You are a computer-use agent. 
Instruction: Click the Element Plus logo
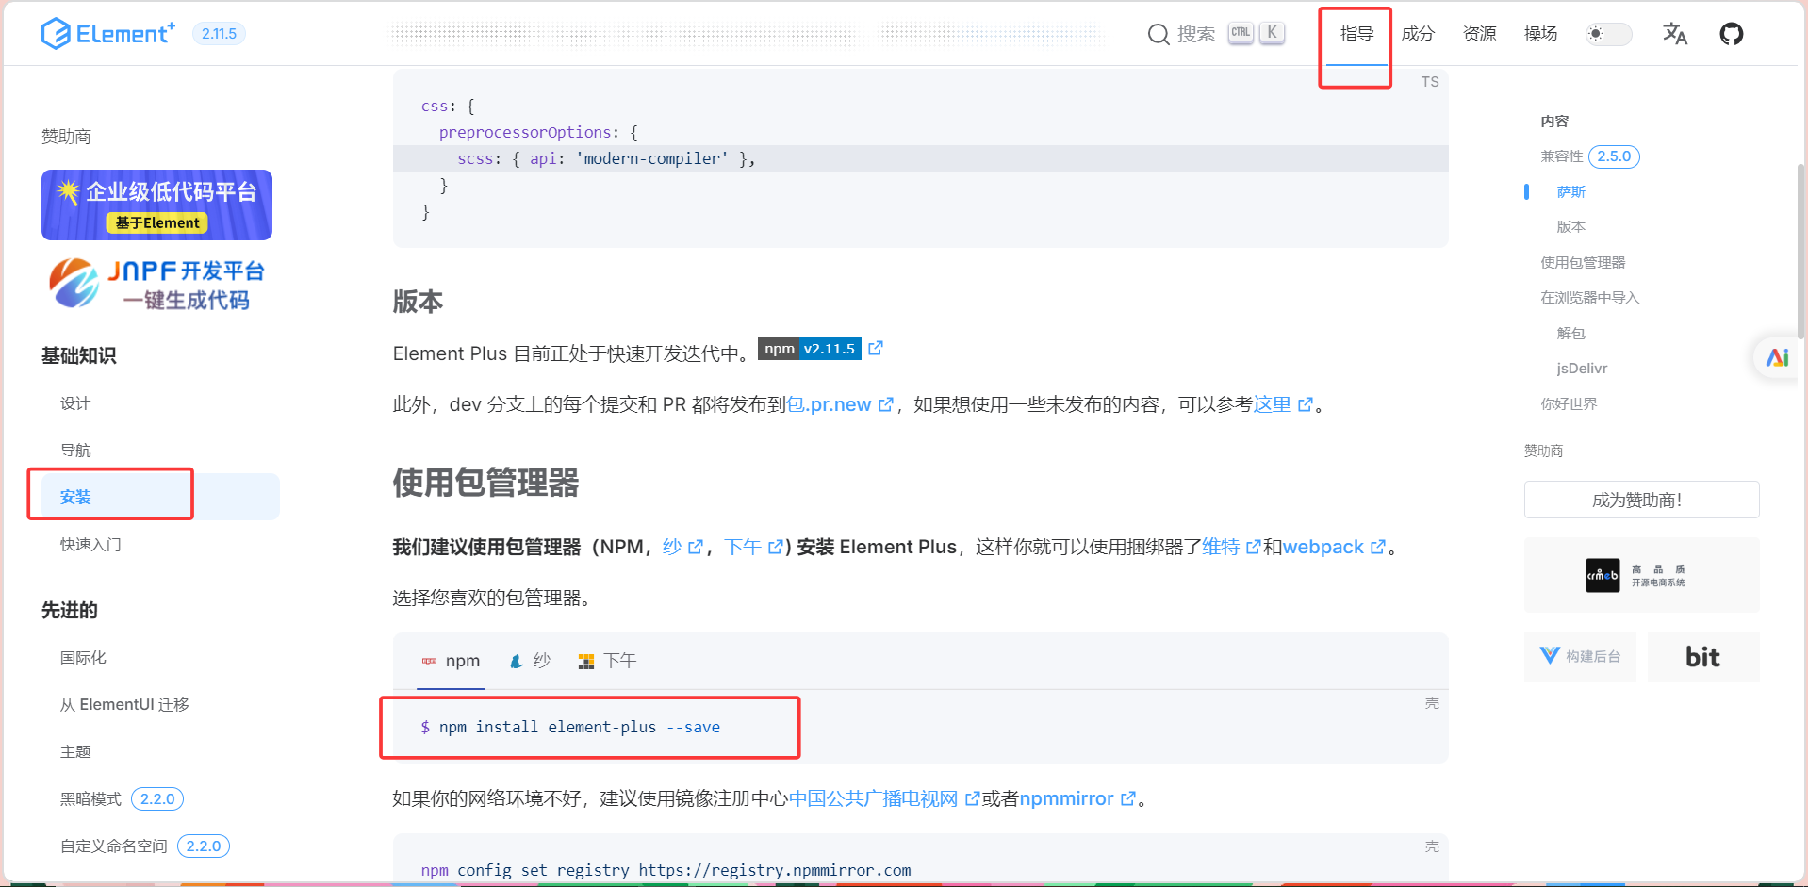108,34
